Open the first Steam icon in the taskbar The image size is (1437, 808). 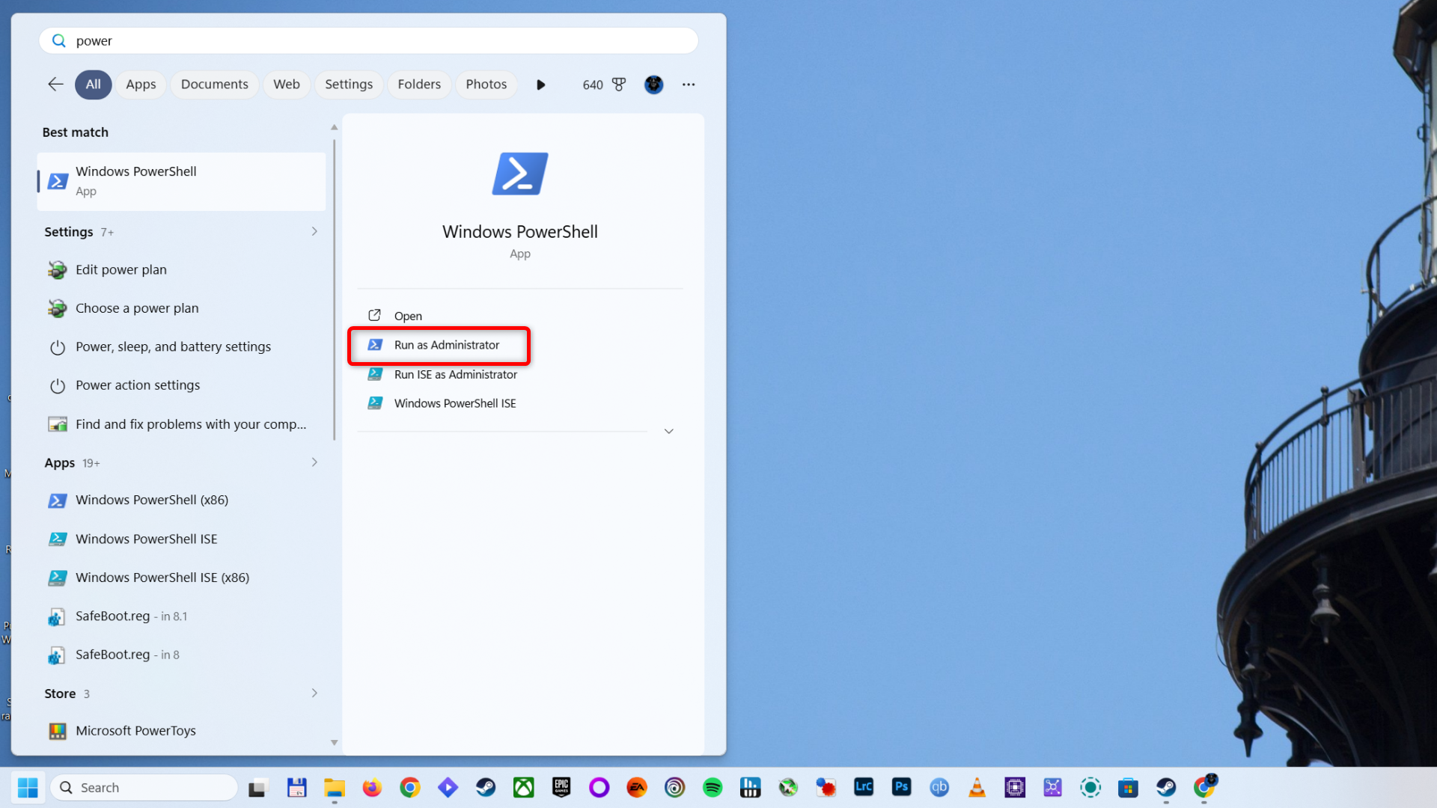coord(485,787)
